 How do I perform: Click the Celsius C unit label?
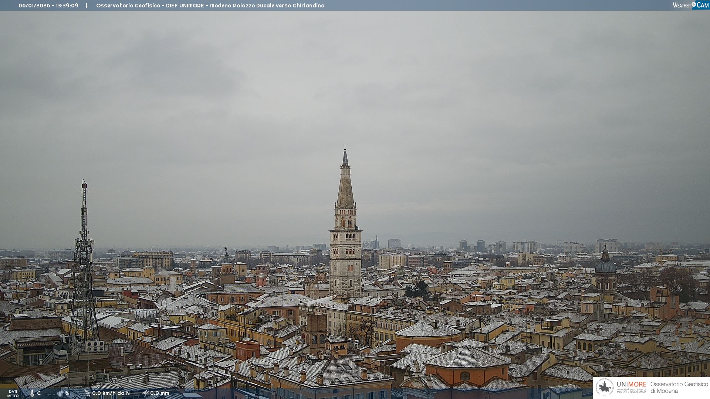(39, 393)
